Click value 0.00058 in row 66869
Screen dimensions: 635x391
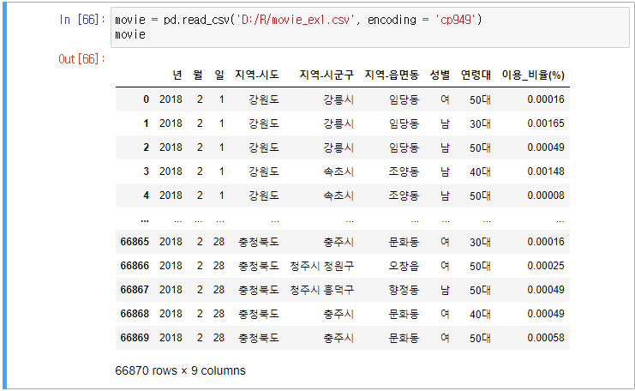click(x=546, y=338)
